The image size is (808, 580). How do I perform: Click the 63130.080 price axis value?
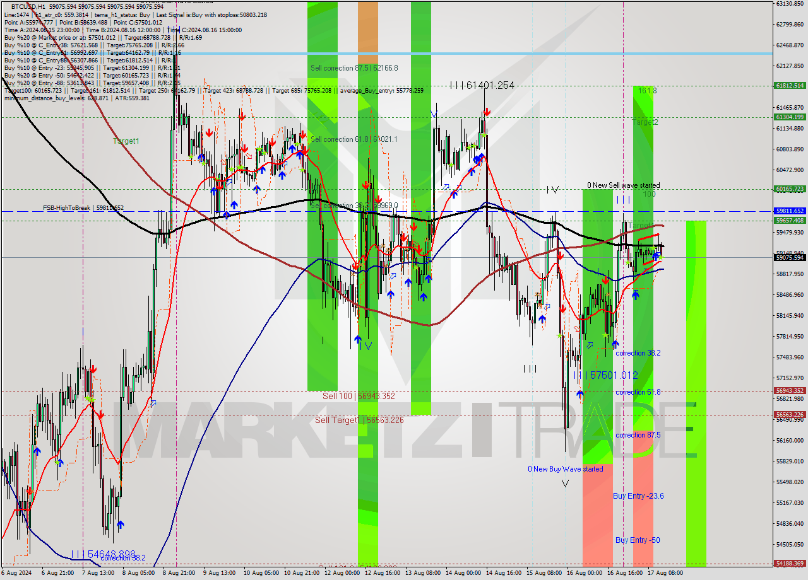(x=790, y=3)
